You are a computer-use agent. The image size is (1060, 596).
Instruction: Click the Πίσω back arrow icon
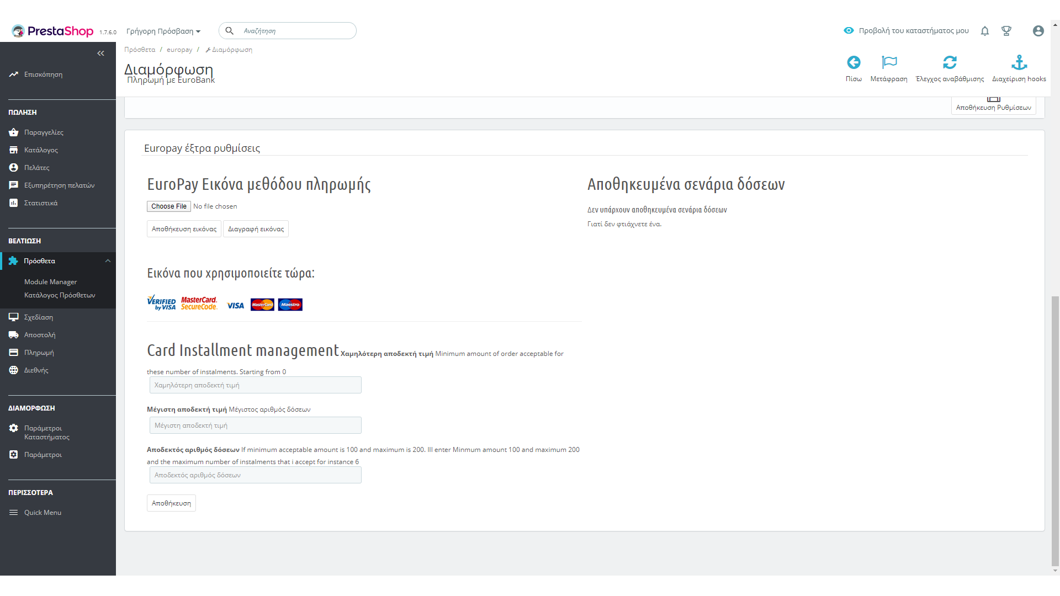coord(854,62)
